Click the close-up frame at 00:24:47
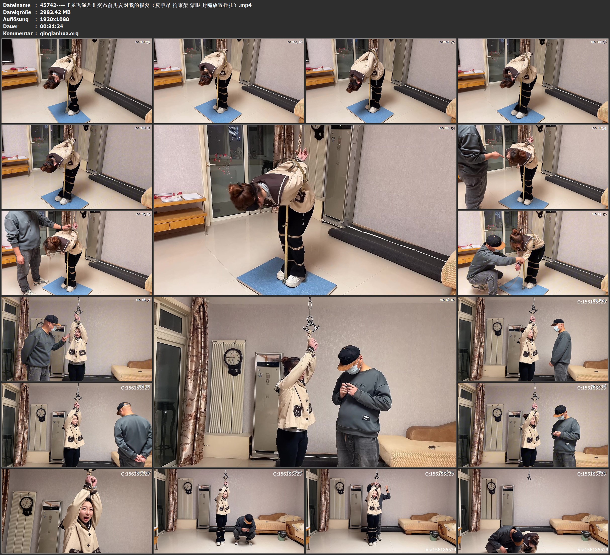The image size is (610, 555). click(x=77, y=511)
